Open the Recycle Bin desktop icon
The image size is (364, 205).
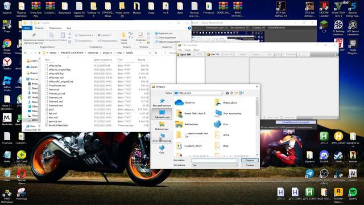[7, 8]
